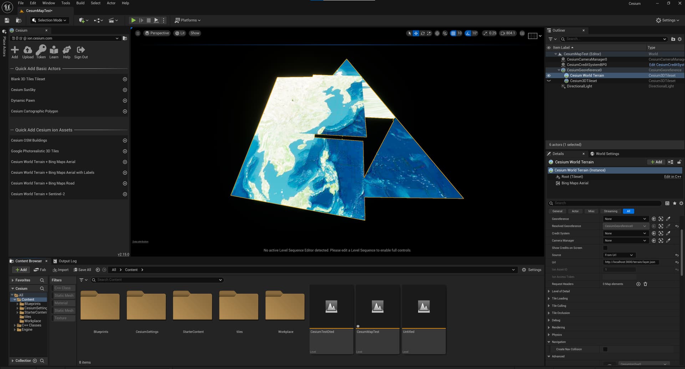Add Blank 3D Tiles Tileset actor
Image resolution: width=685 pixels, height=369 pixels.
pos(125,79)
